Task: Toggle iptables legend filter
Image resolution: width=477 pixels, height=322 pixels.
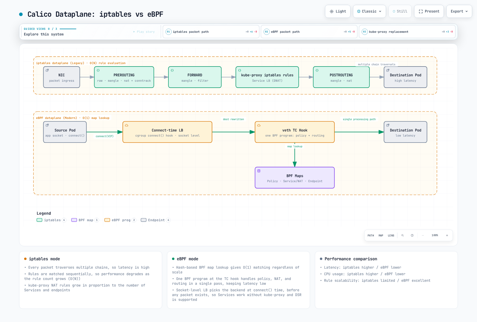Action: tap(51, 220)
